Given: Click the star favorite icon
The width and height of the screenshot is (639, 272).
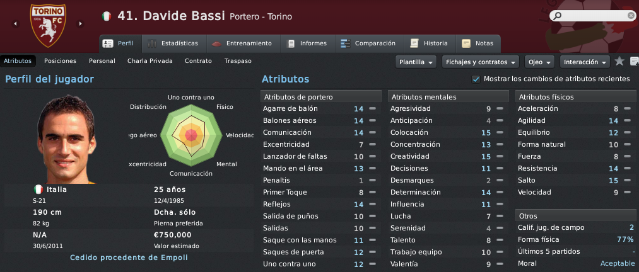Looking at the screenshot, I should coord(619,62).
